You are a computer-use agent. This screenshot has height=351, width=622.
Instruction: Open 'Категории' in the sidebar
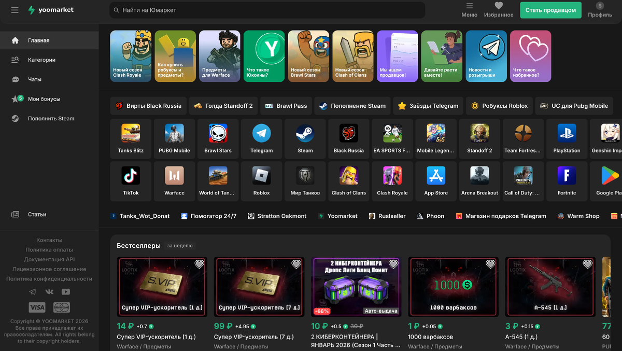[x=49, y=60]
